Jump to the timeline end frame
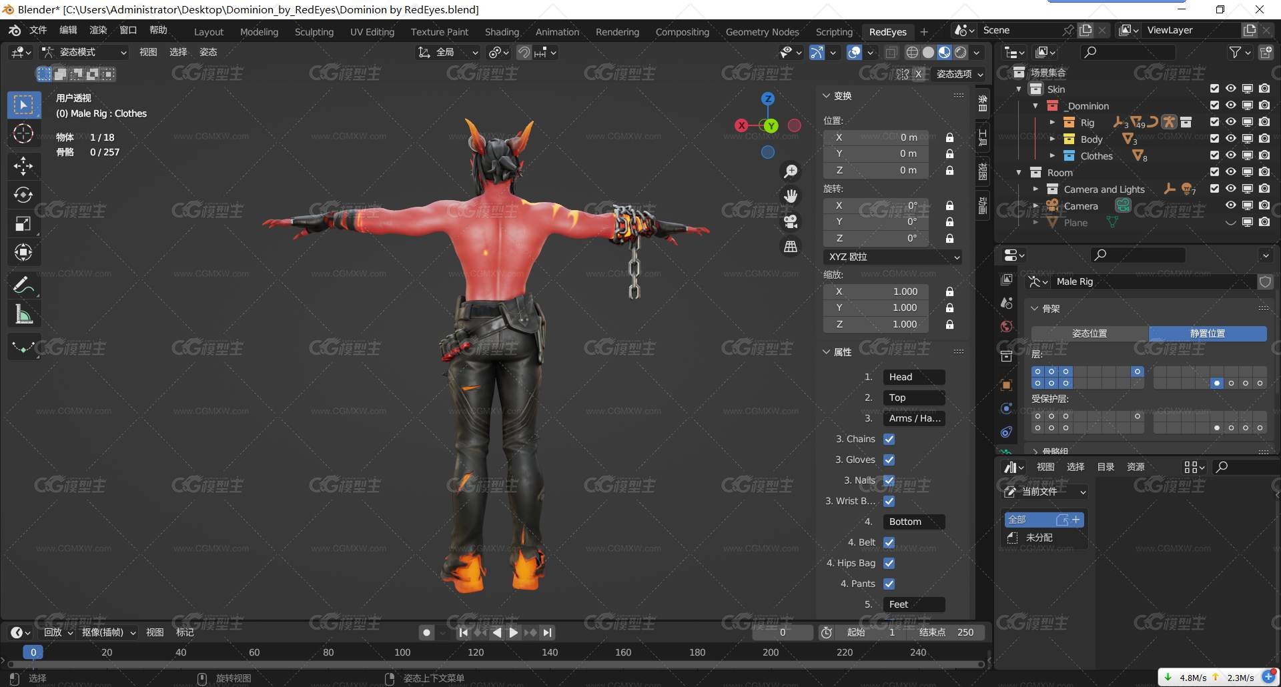Viewport: 1281px width, 687px height. point(547,632)
